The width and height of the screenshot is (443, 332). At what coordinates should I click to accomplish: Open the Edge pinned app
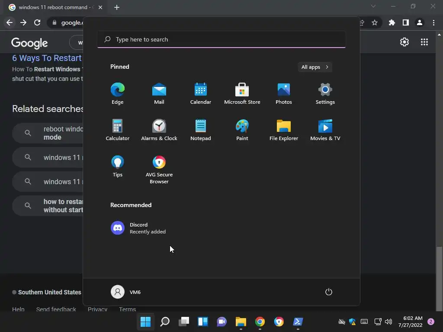pos(118,94)
